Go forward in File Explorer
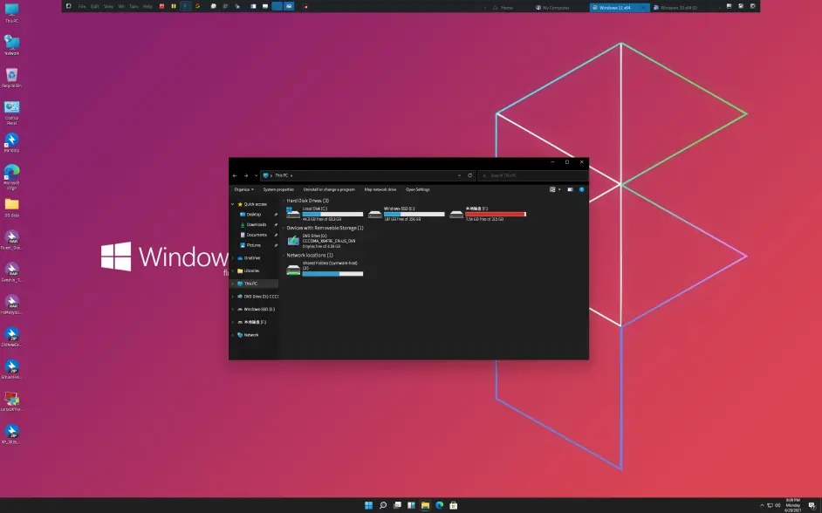Image resolution: width=822 pixels, height=513 pixels. tap(246, 175)
